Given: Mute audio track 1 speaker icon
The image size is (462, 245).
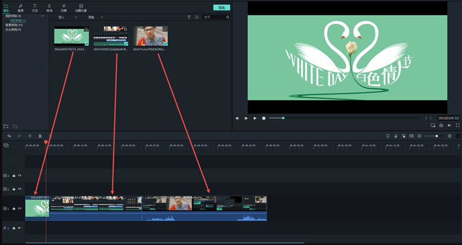Looking at the screenshot, I should point(19,228).
